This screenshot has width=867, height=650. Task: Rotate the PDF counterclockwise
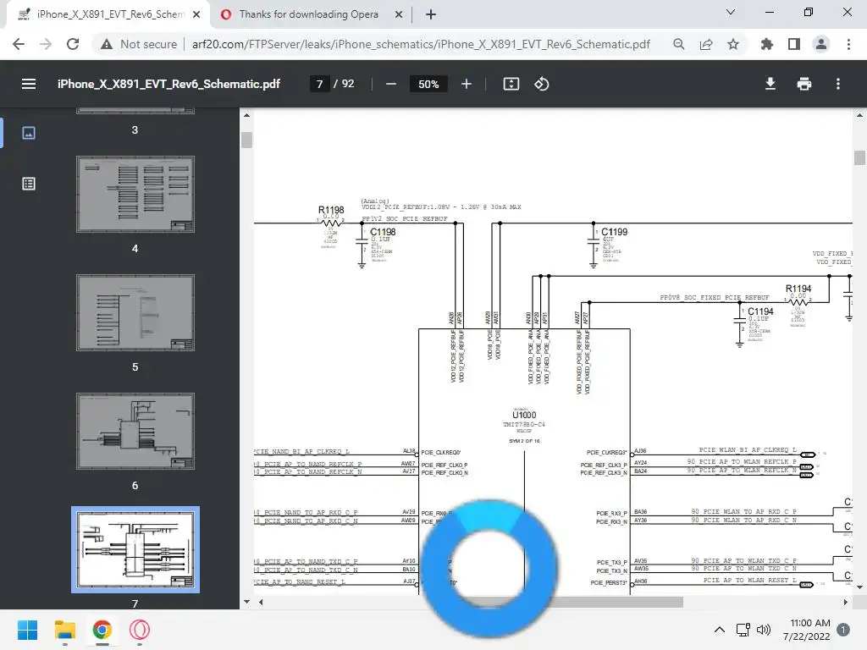click(541, 84)
